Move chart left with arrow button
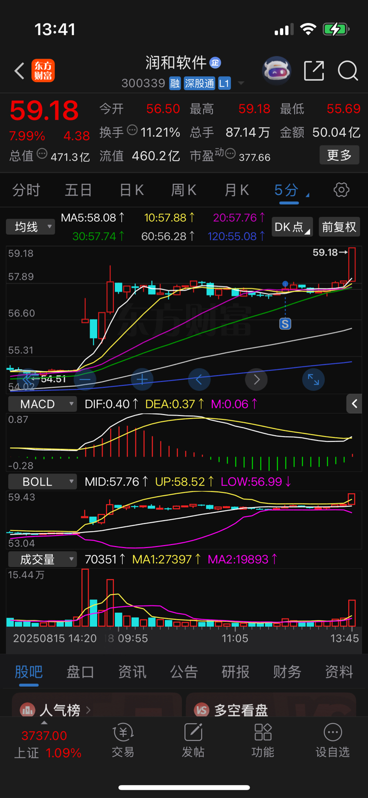 pyautogui.click(x=199, y=380)
